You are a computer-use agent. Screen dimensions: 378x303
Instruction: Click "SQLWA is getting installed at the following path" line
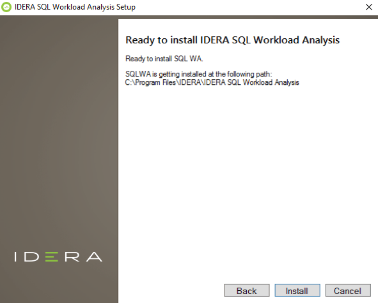coord(199,74)
